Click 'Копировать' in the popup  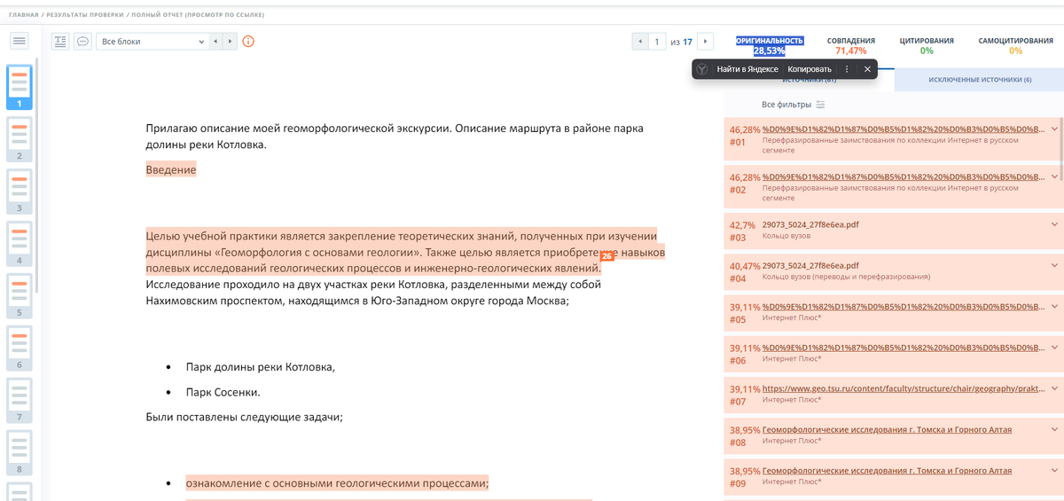(x=810, y=69)
